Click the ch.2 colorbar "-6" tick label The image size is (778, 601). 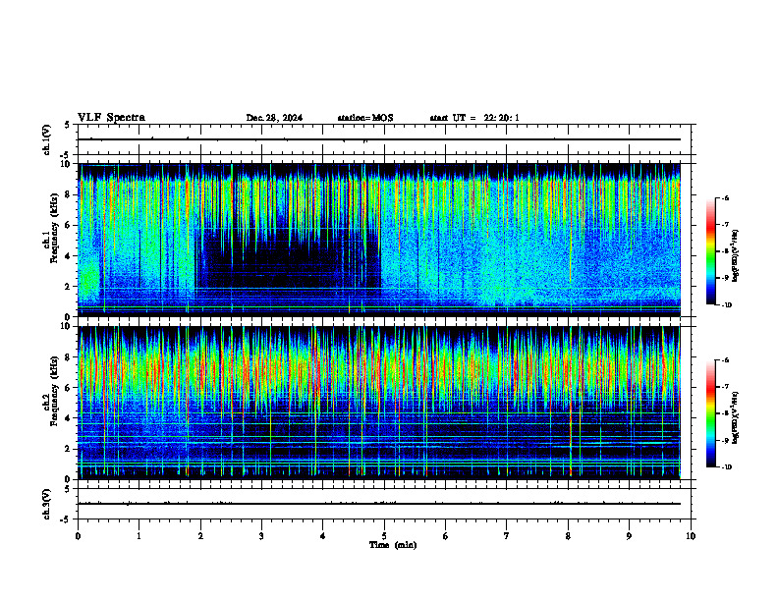click(725, 360)
